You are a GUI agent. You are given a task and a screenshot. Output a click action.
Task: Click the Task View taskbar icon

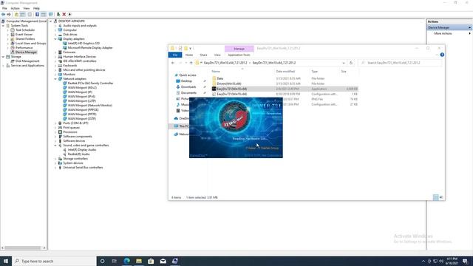[x=115, y=261]
